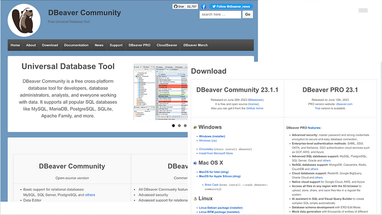Click the Go search button
The image size is (382, 215).
click(248, 14)
